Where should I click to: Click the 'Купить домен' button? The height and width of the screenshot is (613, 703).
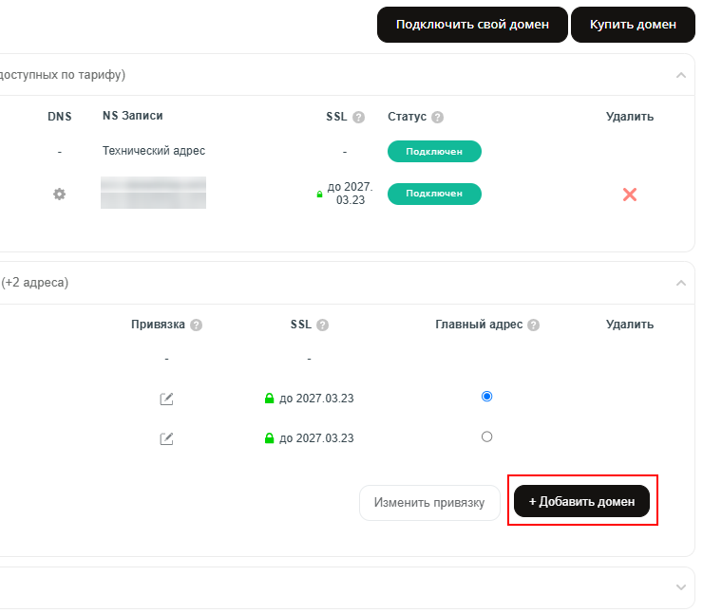[x=633, y=25]
